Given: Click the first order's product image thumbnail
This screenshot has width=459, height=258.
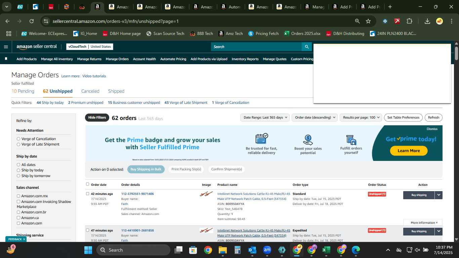Looking at the screenshot, I should [x=206, y=194].
